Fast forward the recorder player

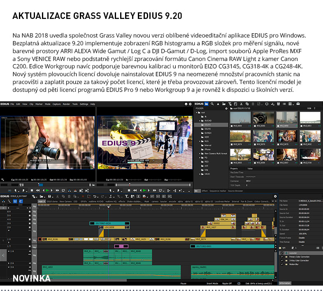pyautogui.click(x=154, y=191)
